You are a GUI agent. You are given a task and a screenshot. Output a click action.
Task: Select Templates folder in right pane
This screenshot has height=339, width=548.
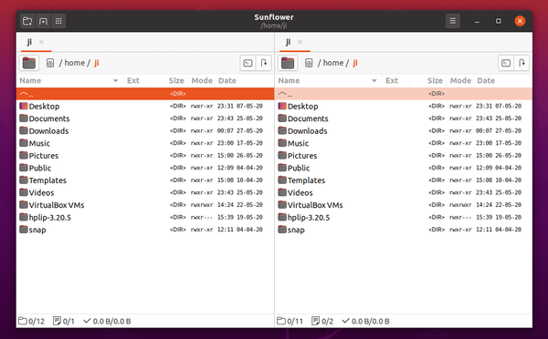tap(404, 180)
